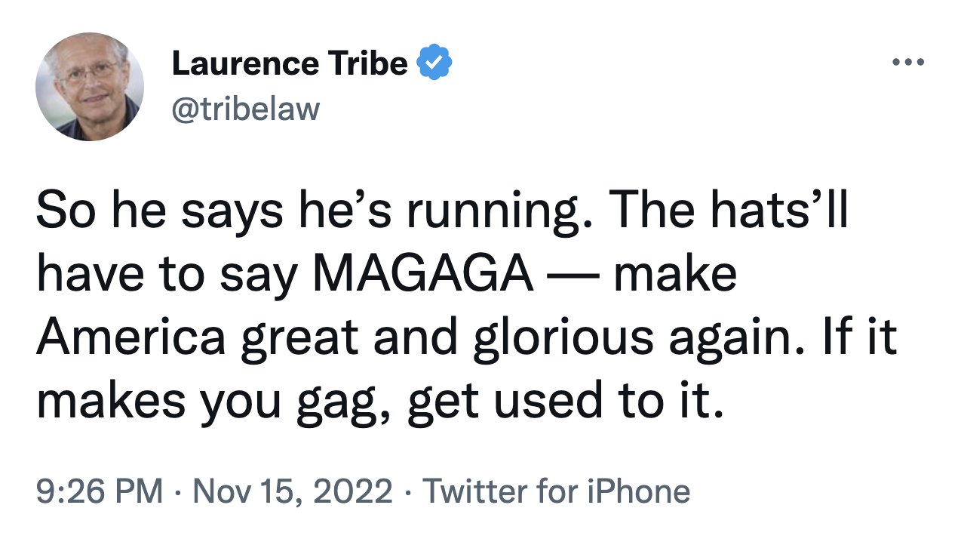Open the tweet options menu via three dots
The width and height of the screenshot is (964, 545).
point(907,62)
